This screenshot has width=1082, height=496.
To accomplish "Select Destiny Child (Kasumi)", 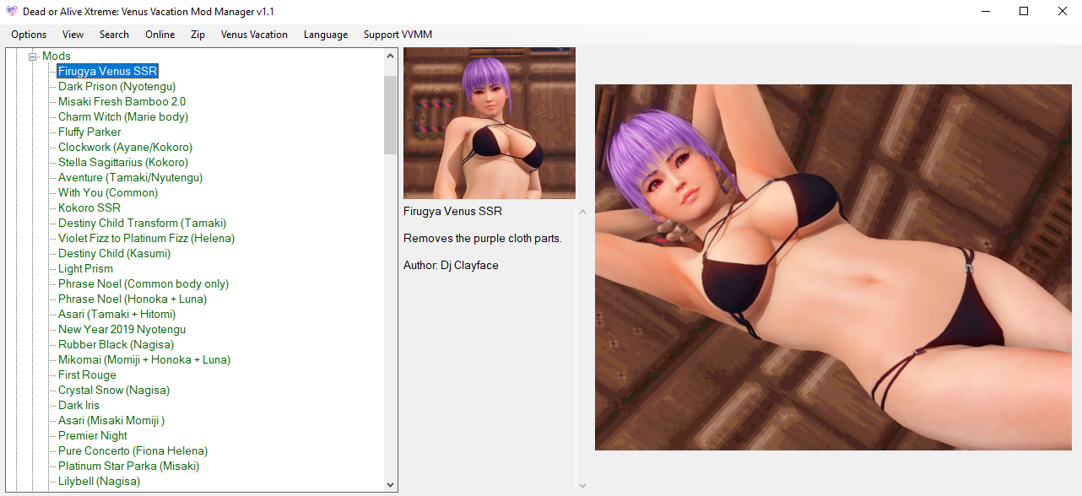I will click(x=115, y=253).
